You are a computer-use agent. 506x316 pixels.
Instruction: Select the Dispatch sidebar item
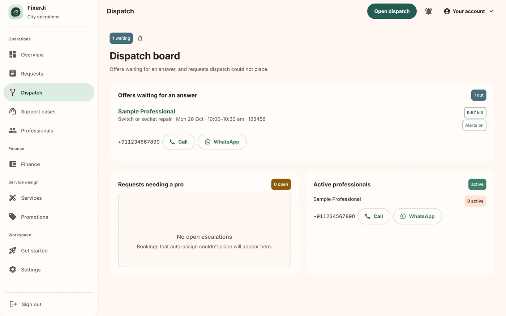[x=49, y=92]
